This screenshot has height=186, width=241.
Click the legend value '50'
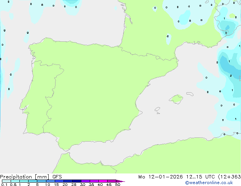(117, 184)
